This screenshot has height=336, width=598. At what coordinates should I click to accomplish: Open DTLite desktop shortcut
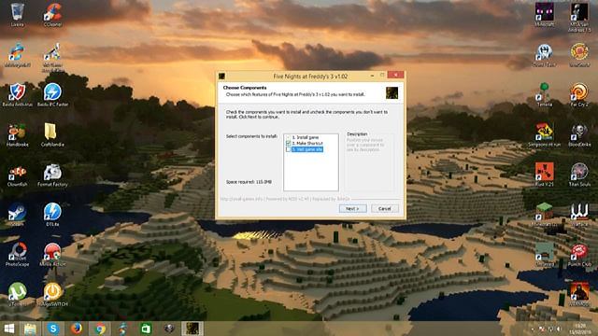[x=52, y=215]
